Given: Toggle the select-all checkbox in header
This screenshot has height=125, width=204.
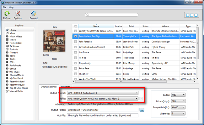Looking at the screenshot, I should click(x=76, y=26).
